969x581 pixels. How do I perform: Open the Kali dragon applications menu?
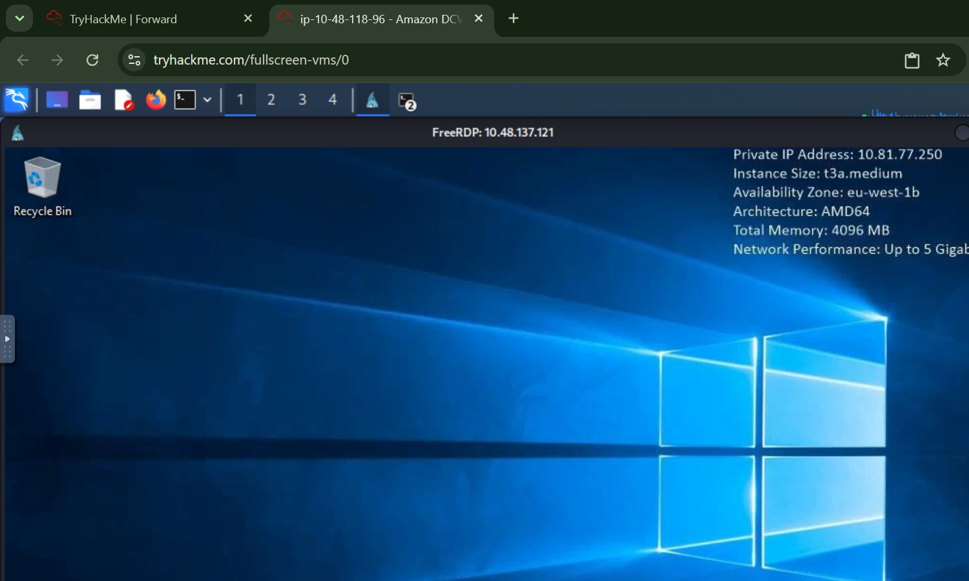17,100
